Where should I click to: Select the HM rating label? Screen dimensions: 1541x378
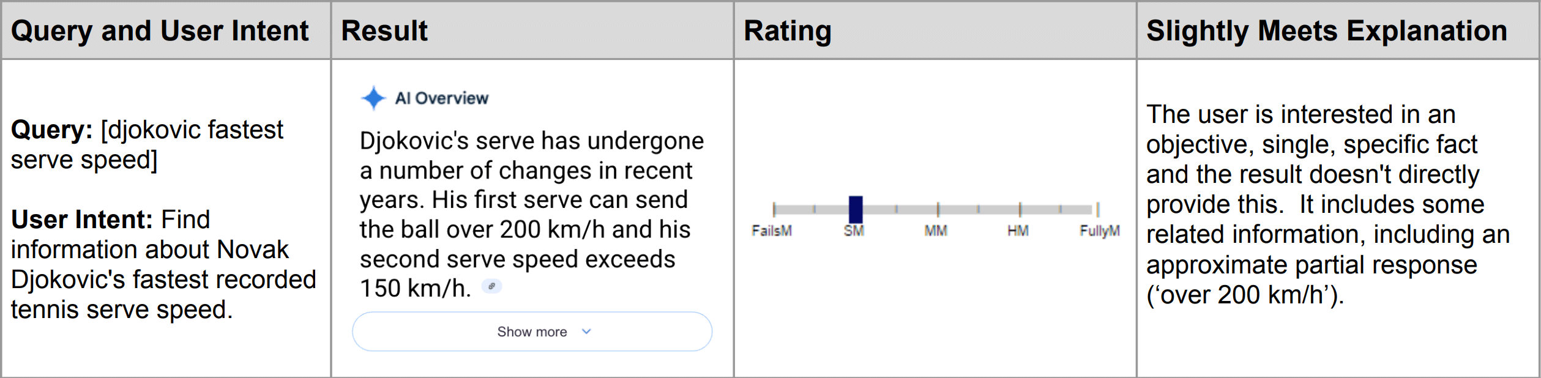1018,231
